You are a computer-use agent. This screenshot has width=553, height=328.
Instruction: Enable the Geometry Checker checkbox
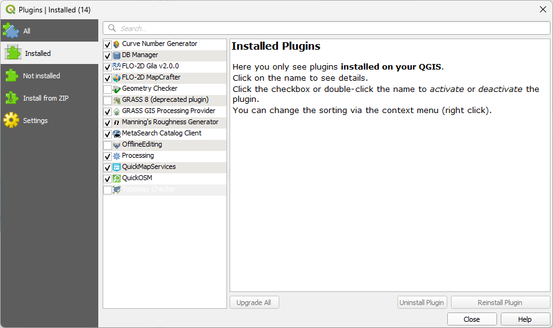(108, 89)
